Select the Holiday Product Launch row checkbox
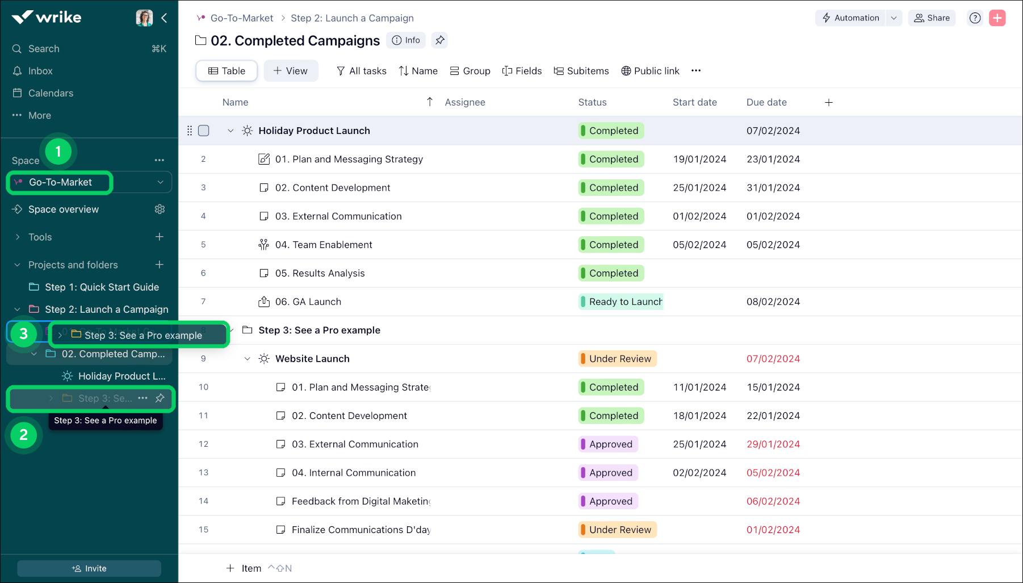1023x583 pixels. 204,131
